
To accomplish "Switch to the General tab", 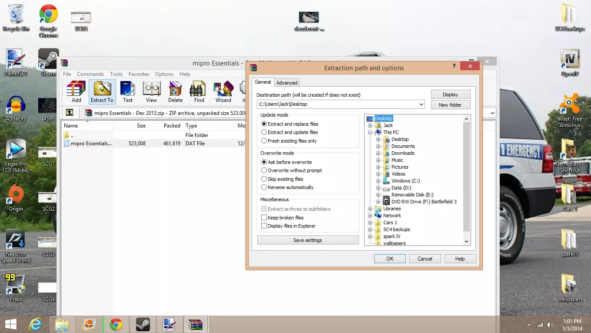I will tap(263, 82).
